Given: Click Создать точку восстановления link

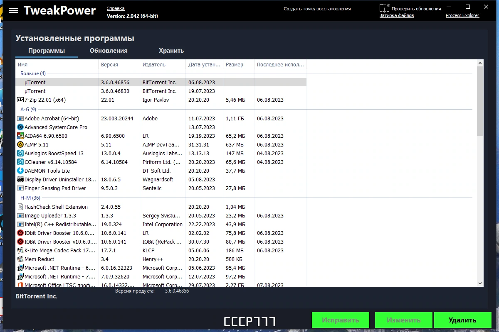Looking at the screenshot, I should coord(317,9).
